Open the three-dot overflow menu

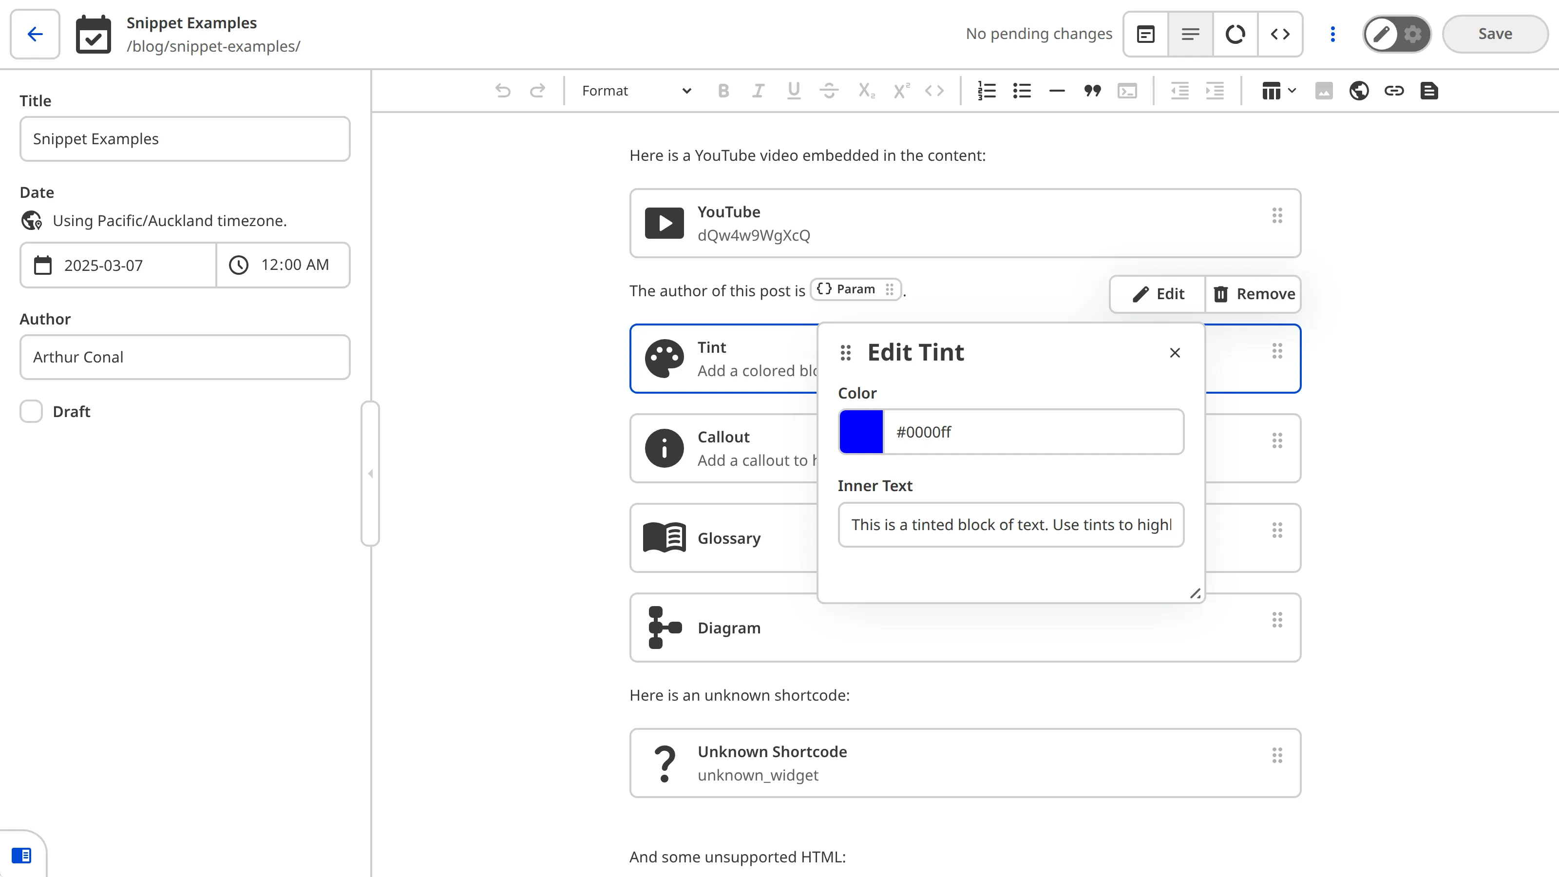[1332, 34]
